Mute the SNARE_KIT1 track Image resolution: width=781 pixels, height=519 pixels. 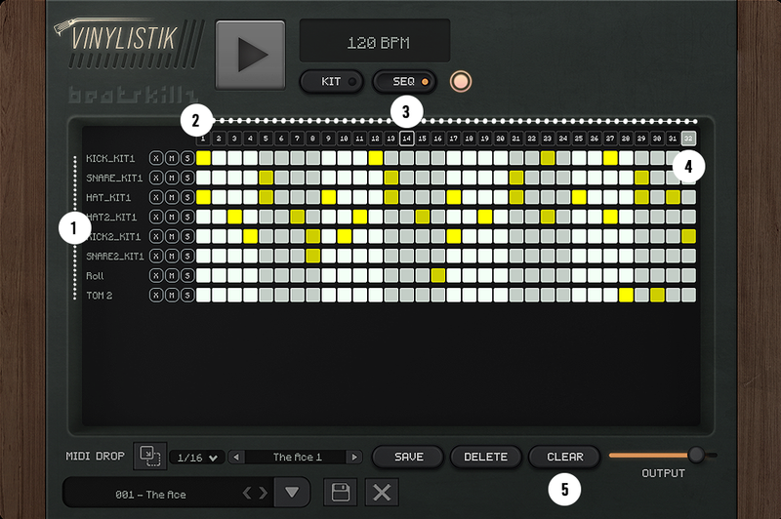click(171, 178)
